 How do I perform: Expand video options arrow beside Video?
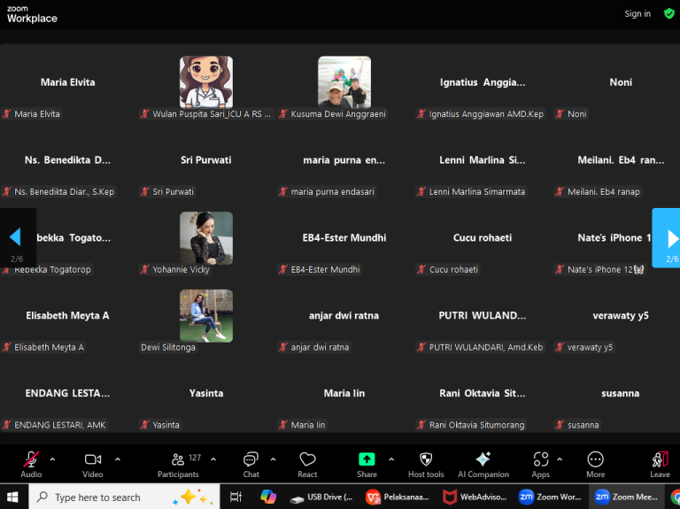pyautogui.click(x=117, y=459)
